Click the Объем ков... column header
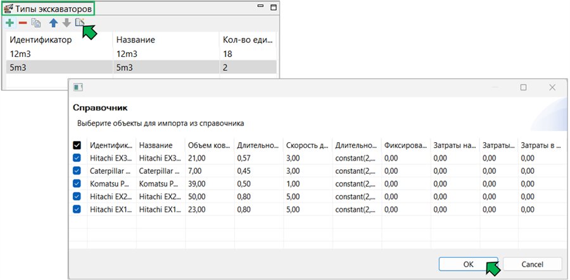570x280 pixels. coord(209,145)
